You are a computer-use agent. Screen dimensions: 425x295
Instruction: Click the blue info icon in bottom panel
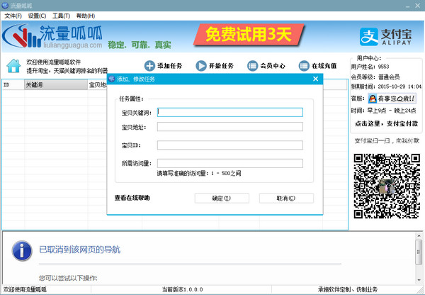click(23, 250)
